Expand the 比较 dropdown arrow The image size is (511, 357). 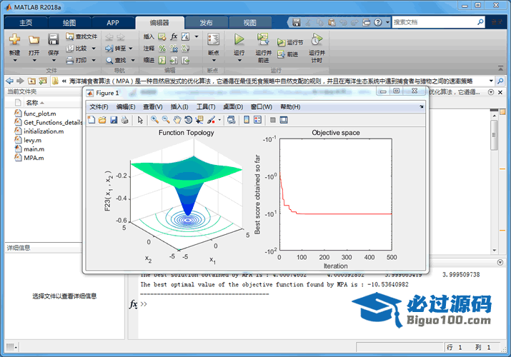[94, 49]
